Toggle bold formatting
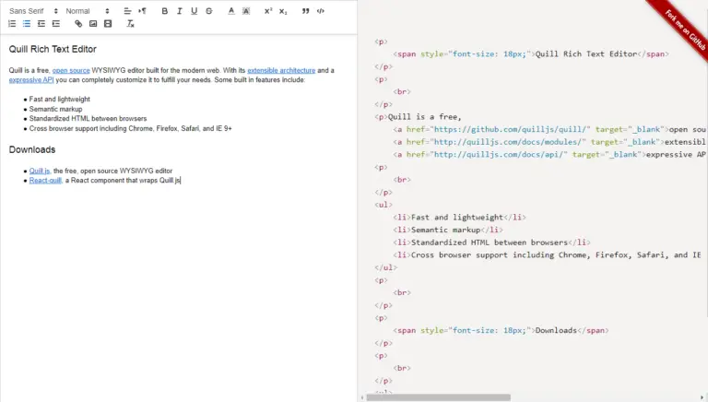This screenshot has width=708, height=402. point(164,11)
